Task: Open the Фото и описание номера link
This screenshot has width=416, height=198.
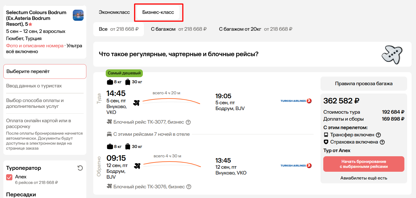Action: 35,46
